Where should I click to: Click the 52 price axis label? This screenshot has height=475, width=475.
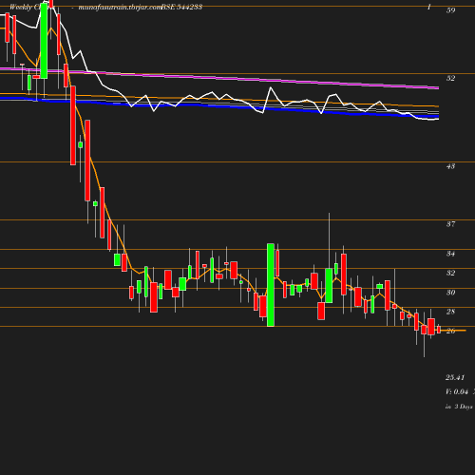click(450, 78)
